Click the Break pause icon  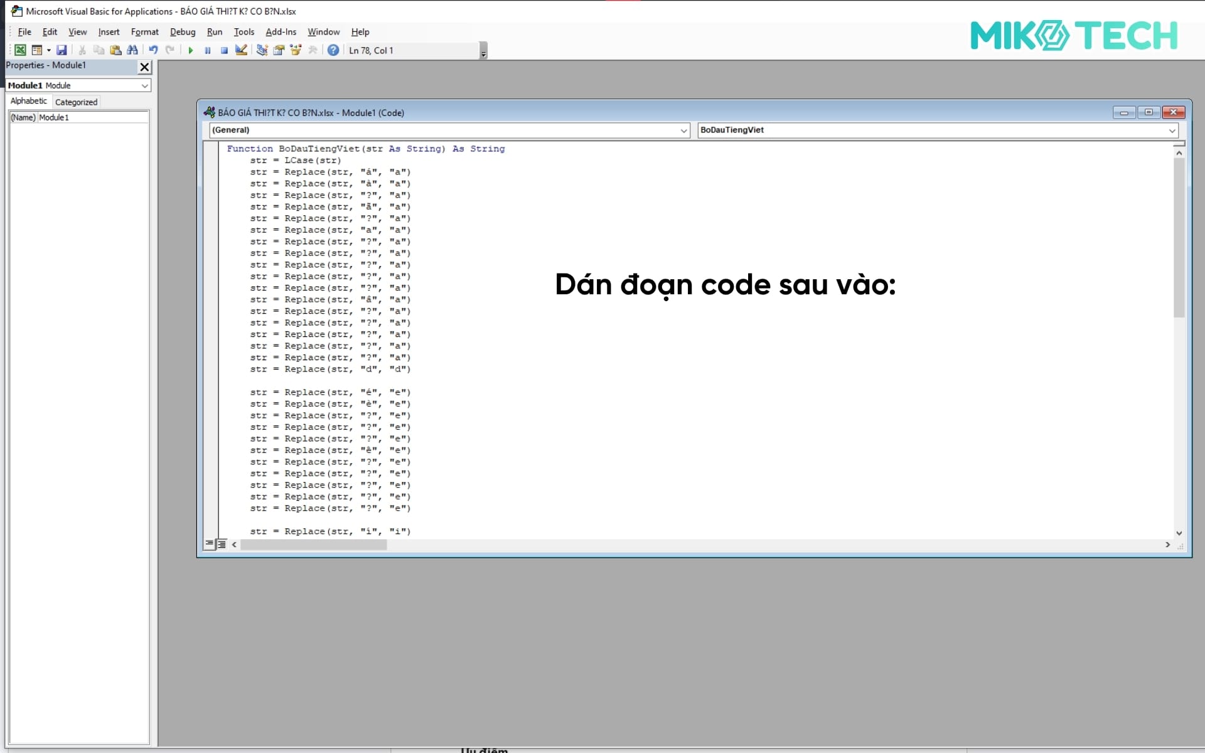click(207, 50)
